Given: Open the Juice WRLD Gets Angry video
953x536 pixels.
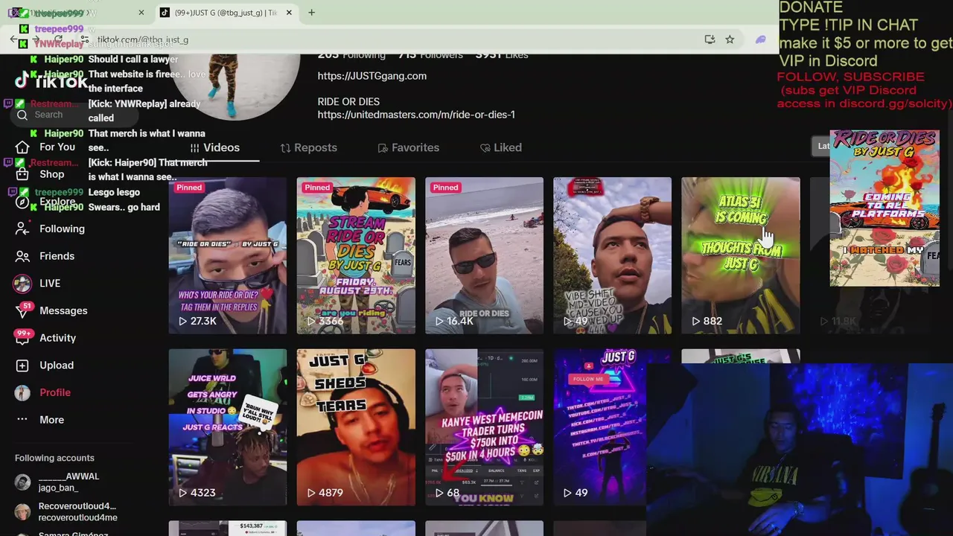Looking at the screenshot, I should pos(227,427).
